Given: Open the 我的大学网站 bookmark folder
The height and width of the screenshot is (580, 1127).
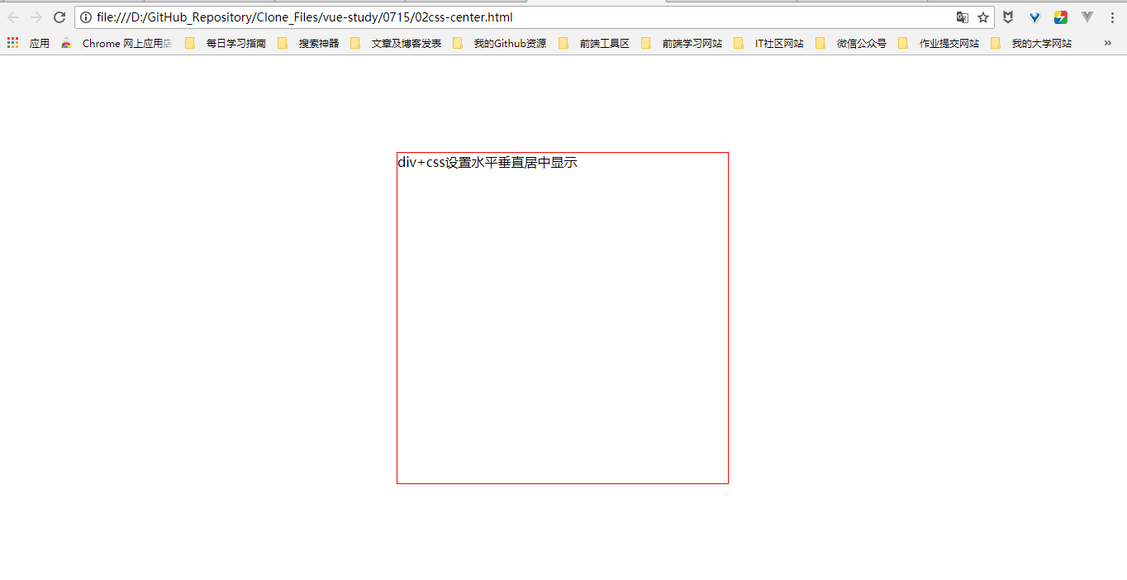Looking at the screenshot, I should (x=1031, y=43).
